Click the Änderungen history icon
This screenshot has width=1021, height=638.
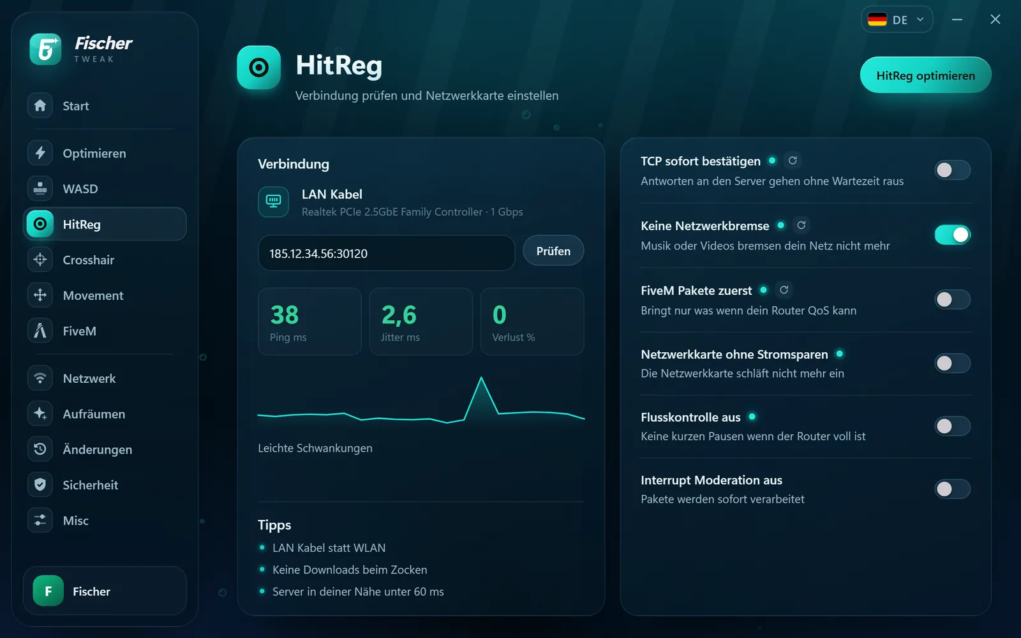click(40, 449)
